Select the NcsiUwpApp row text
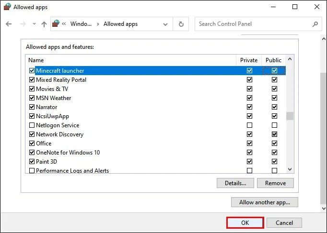The image size is (327, 233). pyautogui.click(x=52, y=116)
